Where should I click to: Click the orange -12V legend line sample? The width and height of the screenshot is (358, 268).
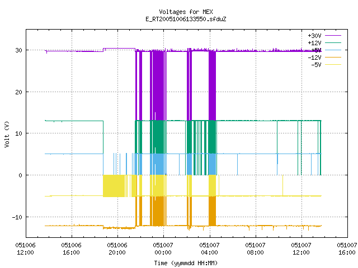[x=333, y=57]
